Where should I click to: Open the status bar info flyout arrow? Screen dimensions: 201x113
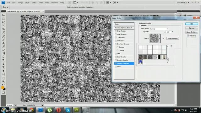[42, 105]
